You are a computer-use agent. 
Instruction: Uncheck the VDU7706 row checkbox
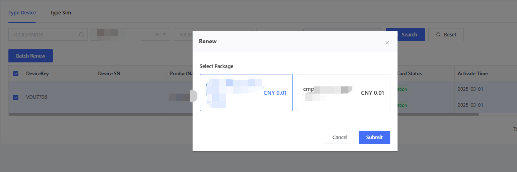pos(16,97)
